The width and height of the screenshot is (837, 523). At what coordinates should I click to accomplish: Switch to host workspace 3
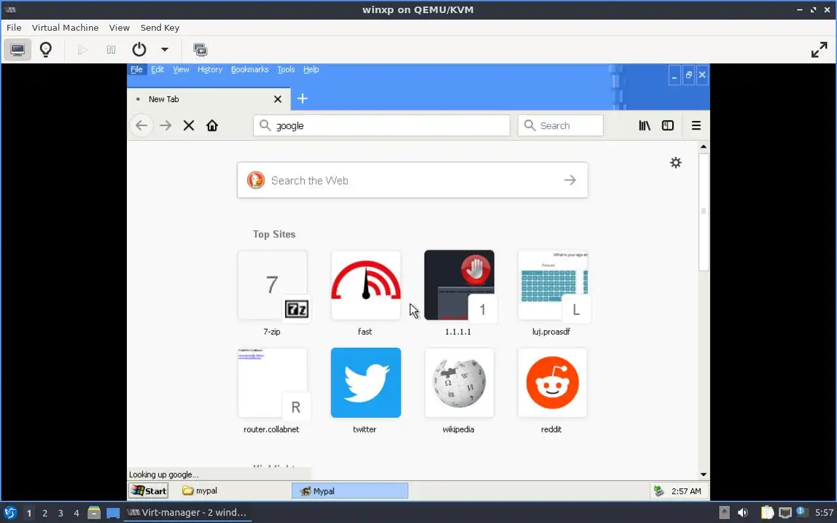coord(60,513)
